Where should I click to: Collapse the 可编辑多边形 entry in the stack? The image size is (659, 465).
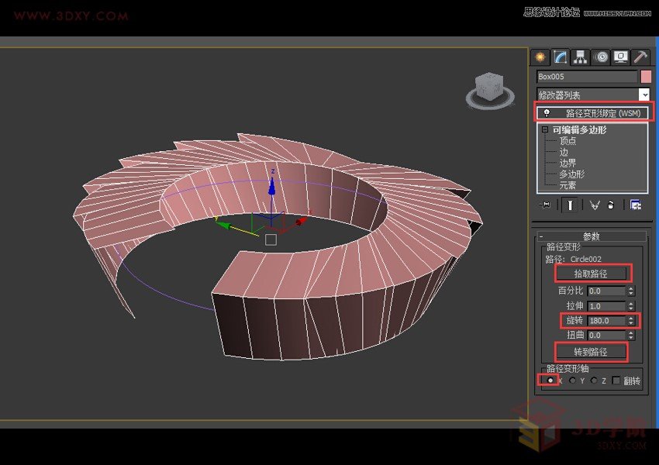543,129
